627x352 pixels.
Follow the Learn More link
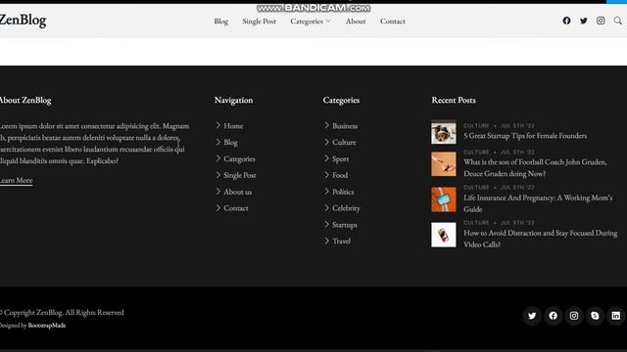16,180
